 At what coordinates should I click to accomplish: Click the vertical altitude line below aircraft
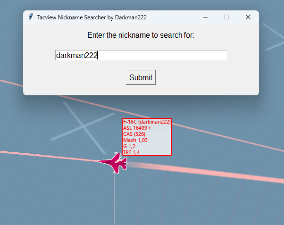115,198
